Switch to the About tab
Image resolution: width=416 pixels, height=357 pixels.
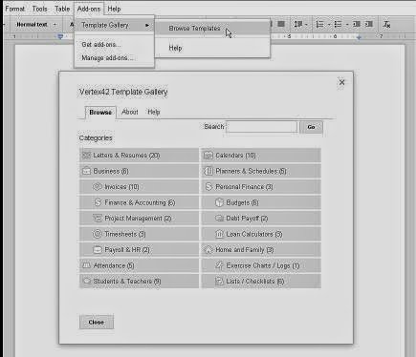click(130, 112)
